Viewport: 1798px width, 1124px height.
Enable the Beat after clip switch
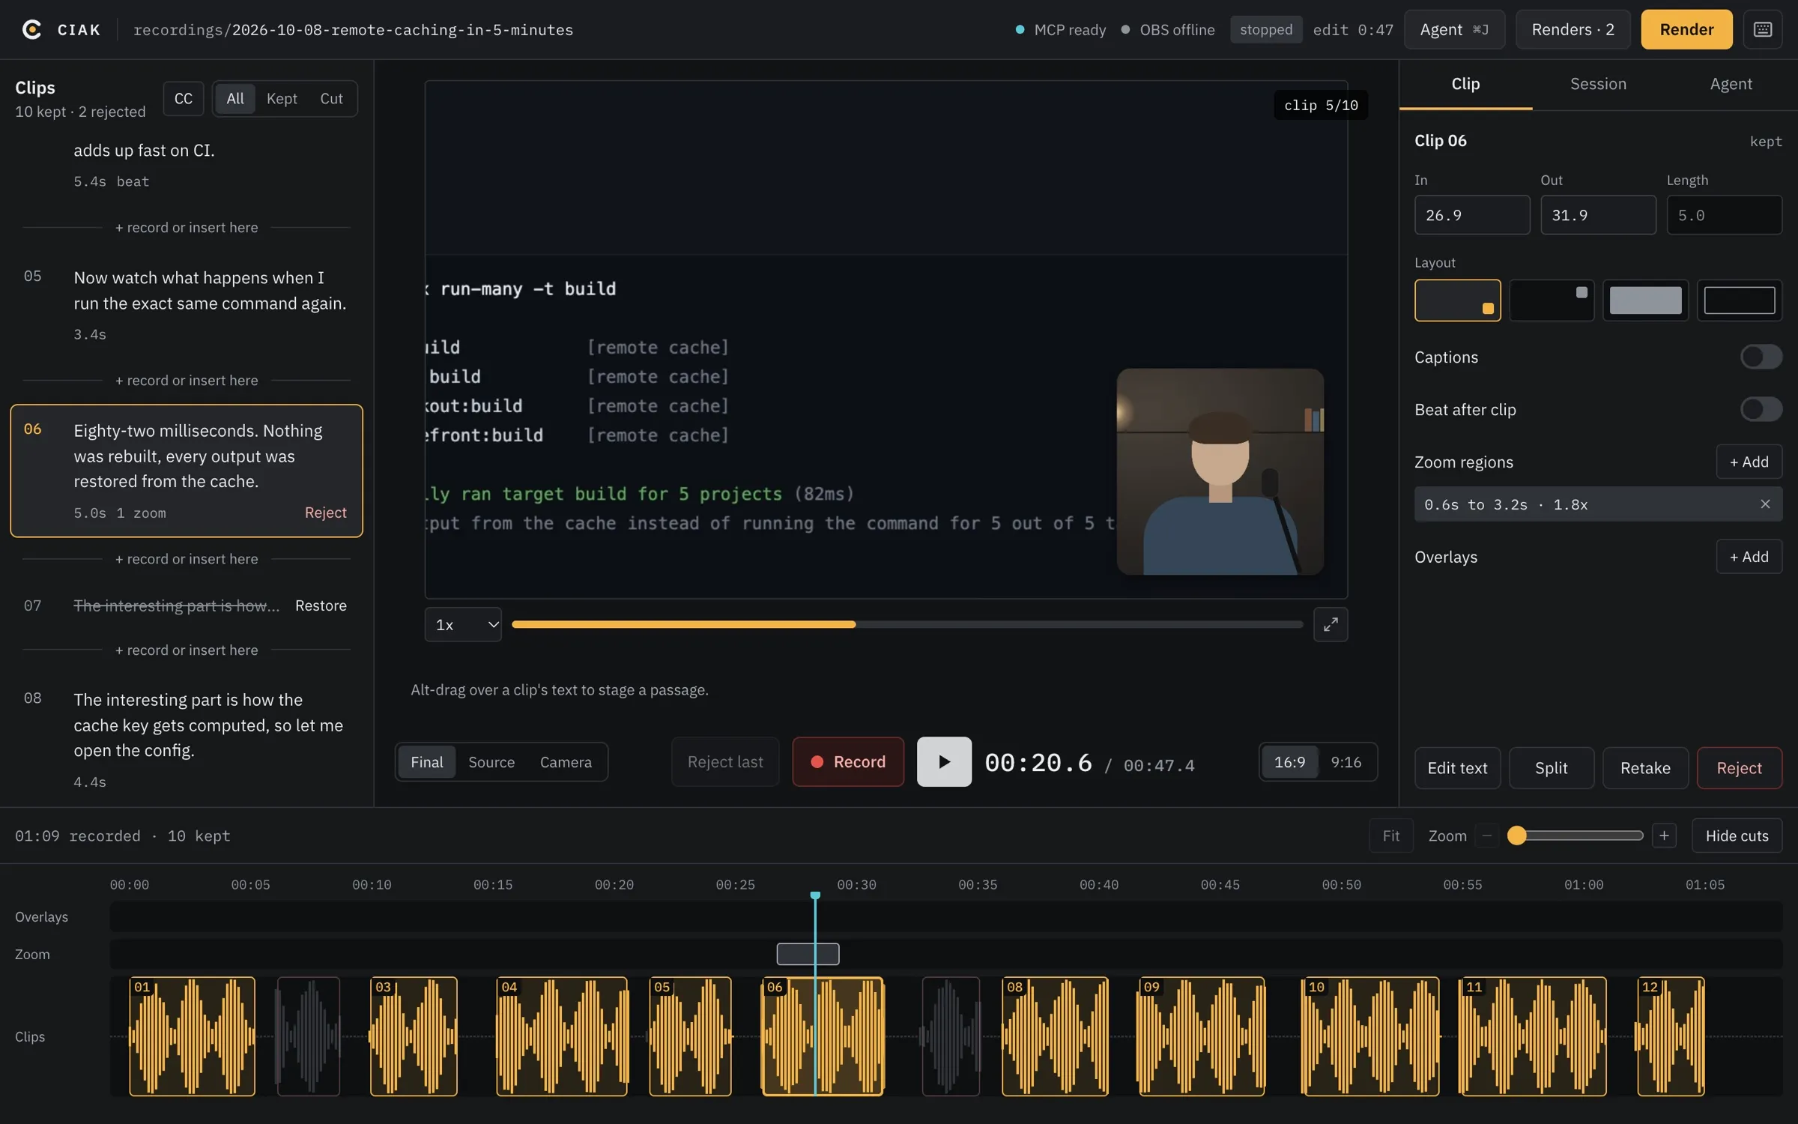click(1761, 409)
